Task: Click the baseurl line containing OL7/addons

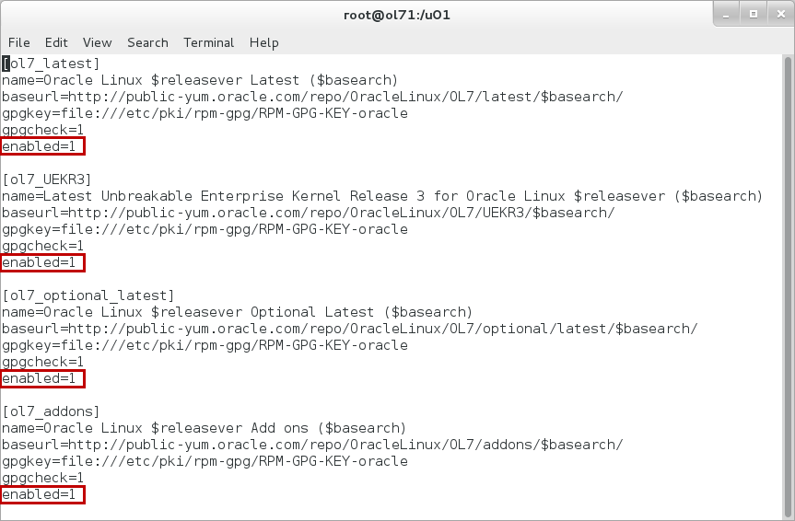Action: (x=312, y=445)
